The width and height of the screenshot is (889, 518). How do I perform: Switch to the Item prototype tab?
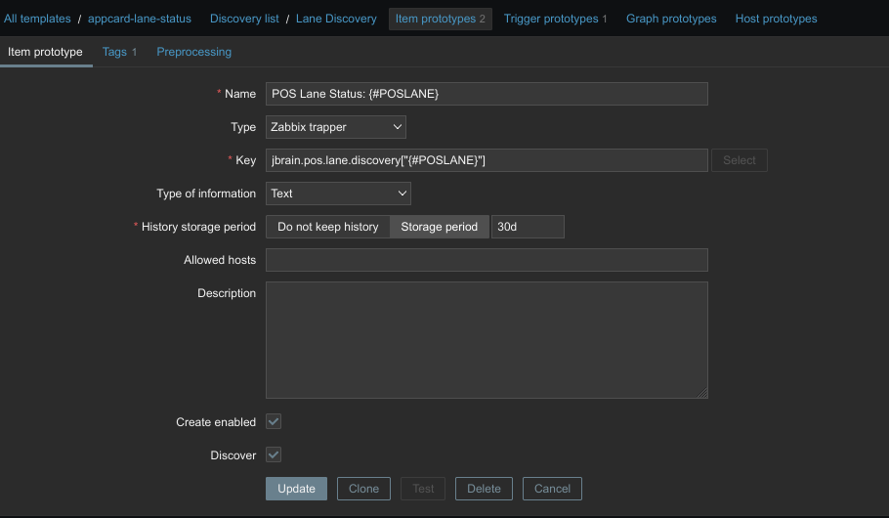coord(45,52)
